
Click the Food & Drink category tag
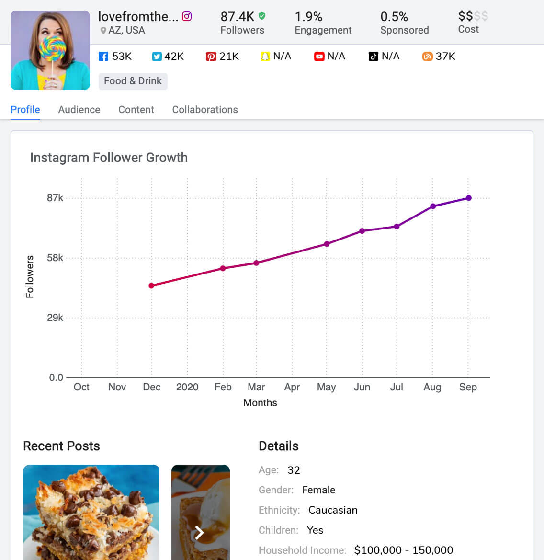pos(133,81)
